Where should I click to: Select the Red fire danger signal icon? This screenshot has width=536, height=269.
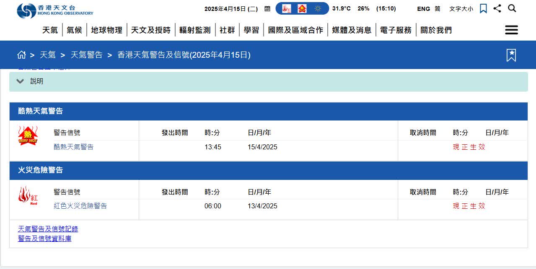(28, 195)
